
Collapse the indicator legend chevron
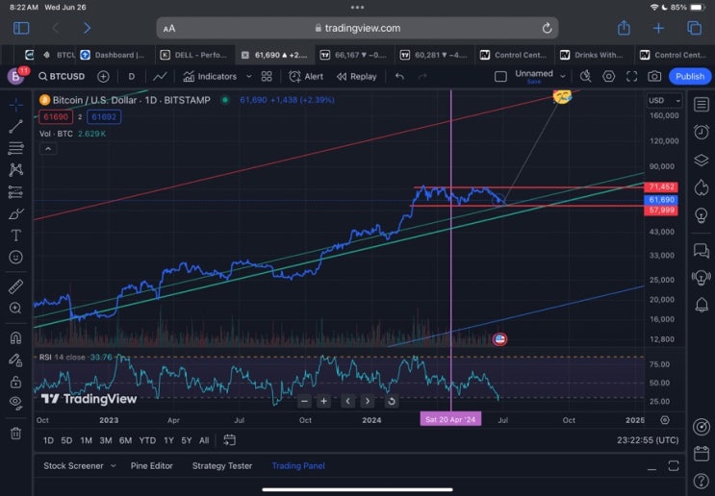coord(48,148)
